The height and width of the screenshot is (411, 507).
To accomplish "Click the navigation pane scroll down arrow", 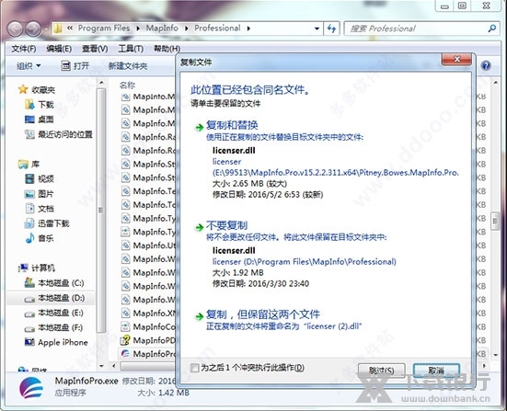I will tap(101, 366).
